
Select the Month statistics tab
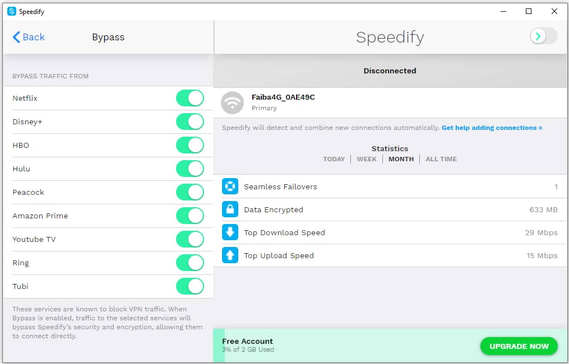(401, 159)
